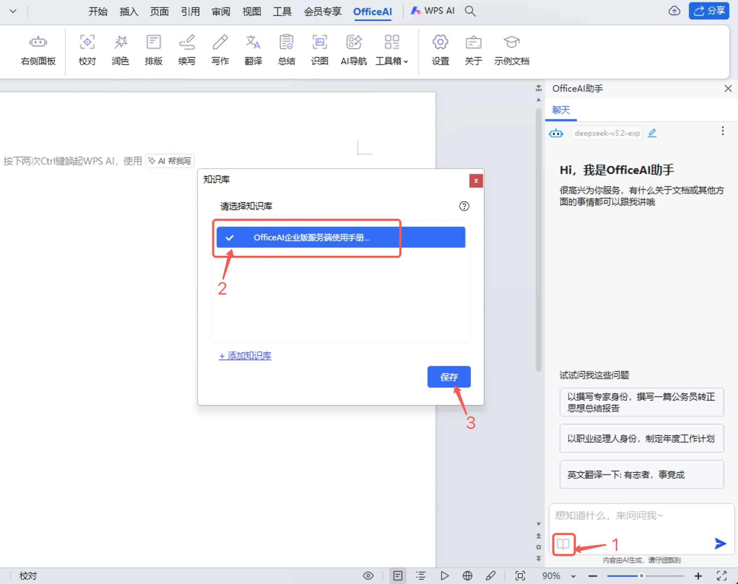This screenshot has height=584, width=738.
Task: Select the 润色 polish tool
Action: point(120,50)
